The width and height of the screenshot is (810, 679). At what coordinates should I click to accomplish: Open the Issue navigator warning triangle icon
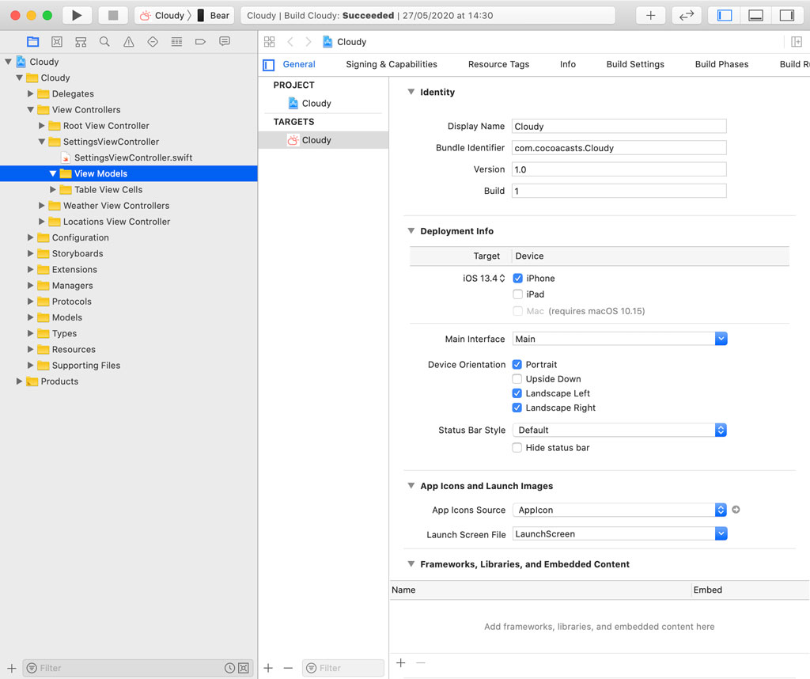(x=128, y=41)
